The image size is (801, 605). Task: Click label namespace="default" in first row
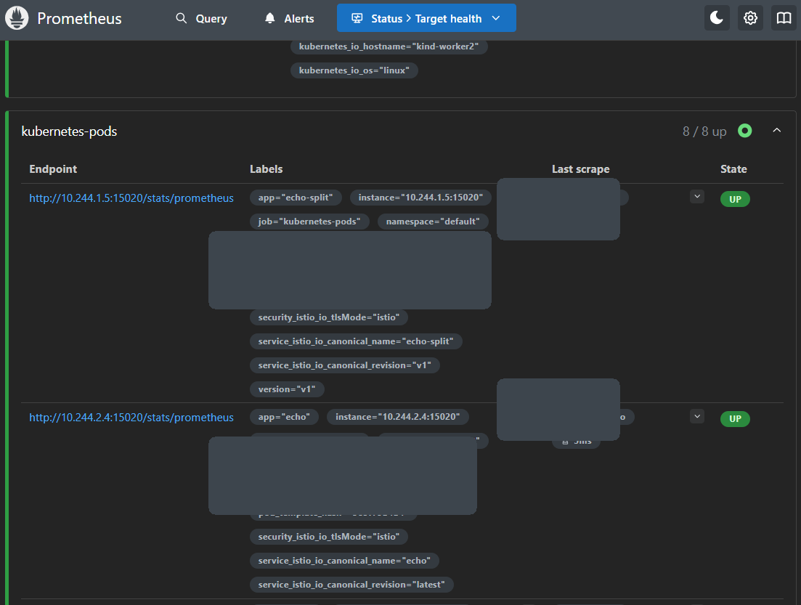click(433, 222)
